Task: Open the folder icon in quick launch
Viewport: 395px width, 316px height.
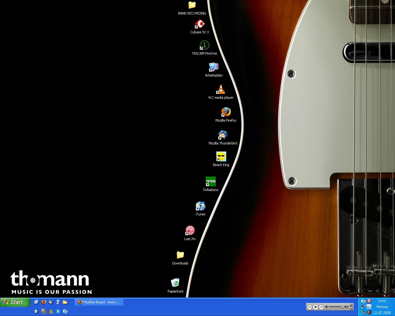Action: click(x=65, y=302)
